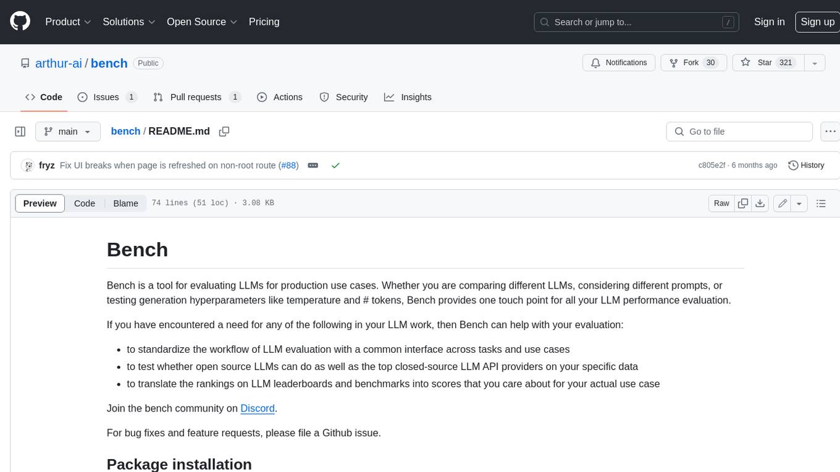Open the Pricing page
The height and width of the screenshot is (472, 840).
264,22
